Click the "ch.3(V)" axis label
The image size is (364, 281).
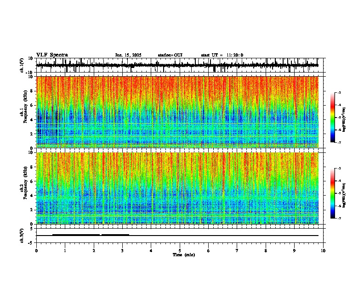tap(22, 236)
